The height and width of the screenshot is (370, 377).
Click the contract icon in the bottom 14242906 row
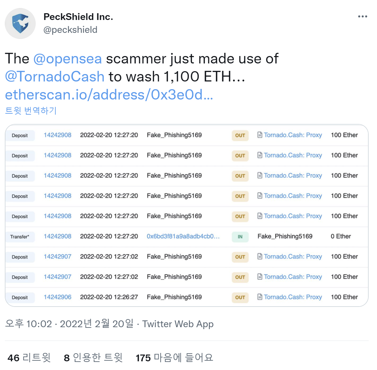(x=260, y=297)
